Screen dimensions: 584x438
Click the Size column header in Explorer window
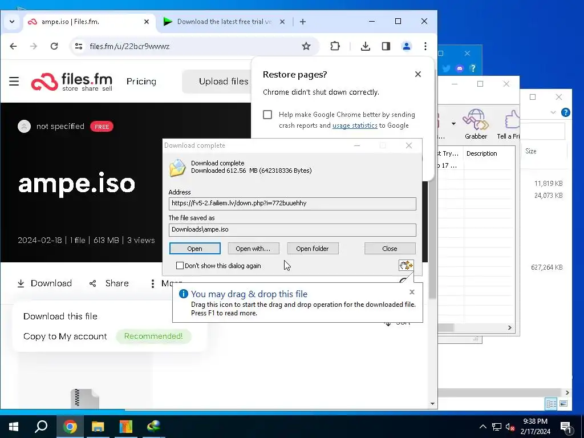(543, 151)
